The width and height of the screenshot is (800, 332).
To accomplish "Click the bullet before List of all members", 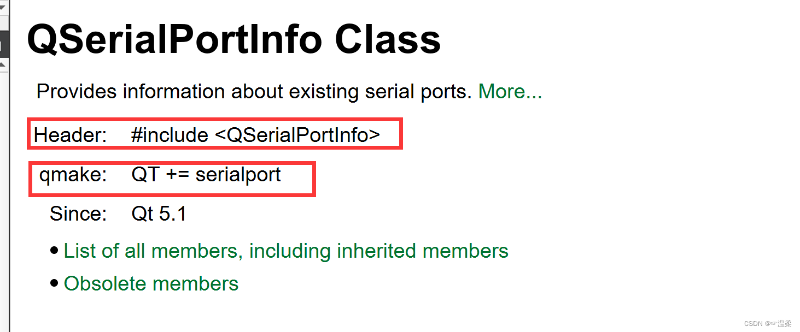I will 54,251.
